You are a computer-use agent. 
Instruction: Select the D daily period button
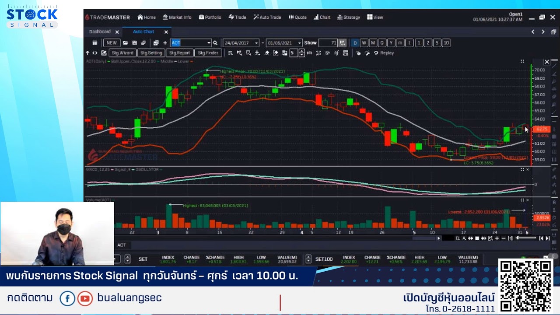pyautogui.click(x=355, y=43)
